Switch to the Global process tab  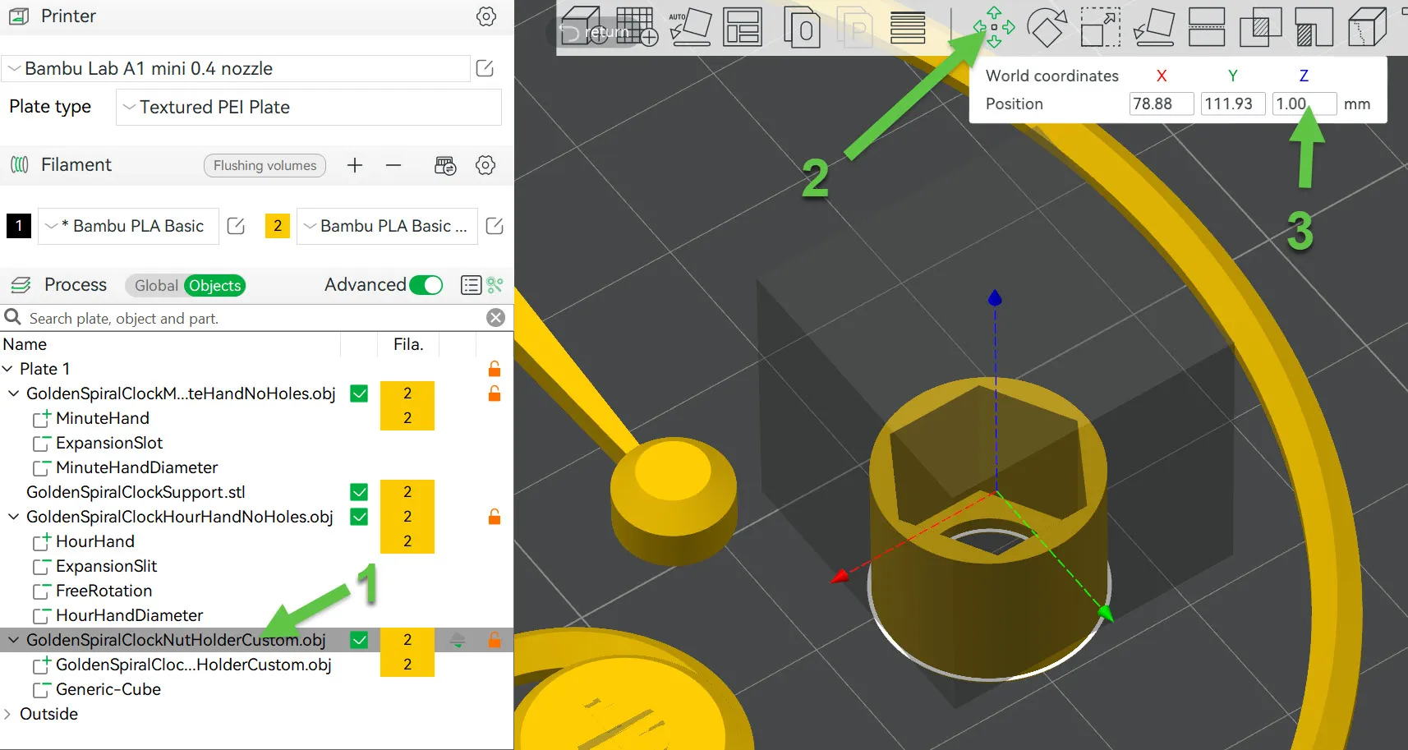coord(156,285)
